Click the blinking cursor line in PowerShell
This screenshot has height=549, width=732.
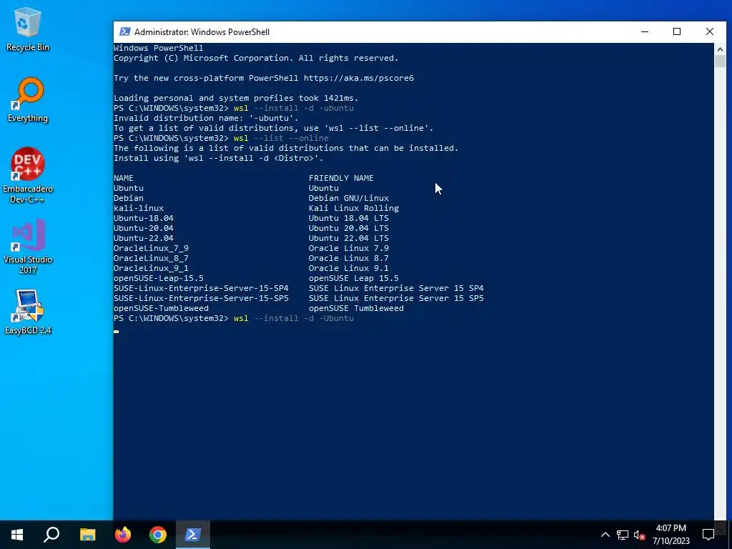117,332
